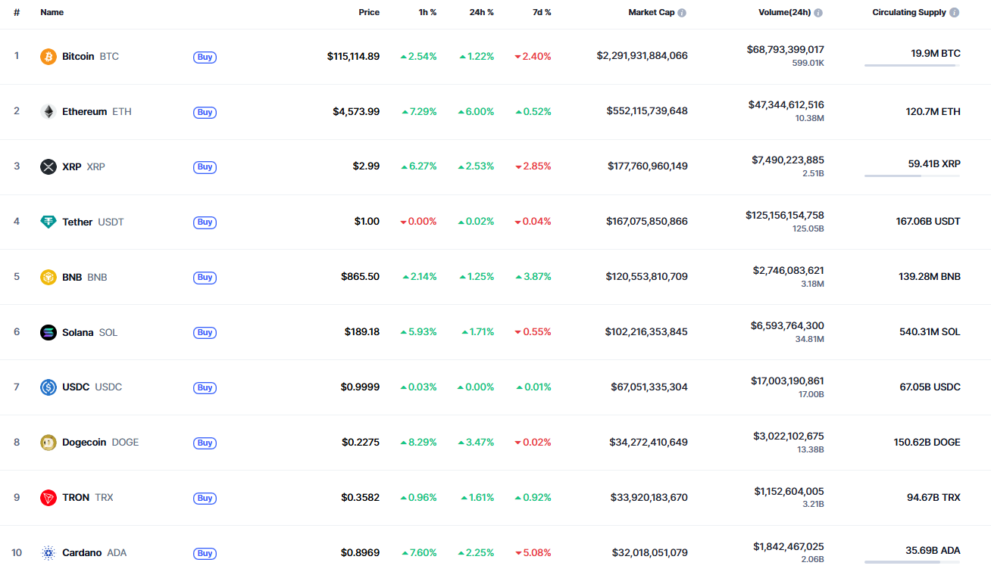Viewport: 991px width, 575px height.
Task: Click the 94.67B TRX supply value
Action: 933,498
